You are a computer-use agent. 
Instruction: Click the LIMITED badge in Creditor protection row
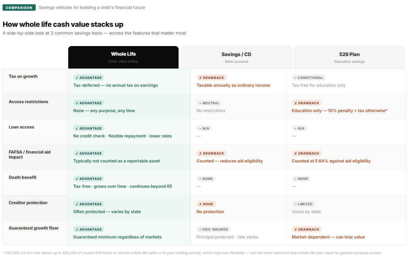pos(304,204)
